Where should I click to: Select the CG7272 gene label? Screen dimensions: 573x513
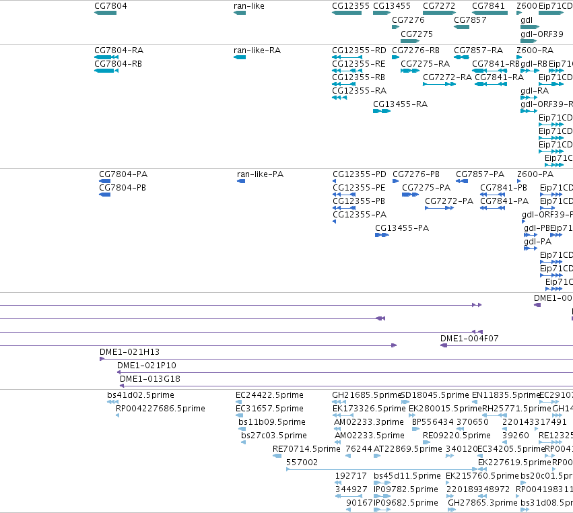[439, 6]
